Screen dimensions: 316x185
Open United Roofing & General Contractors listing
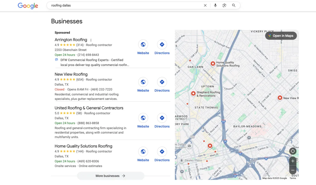coord(89,108)
